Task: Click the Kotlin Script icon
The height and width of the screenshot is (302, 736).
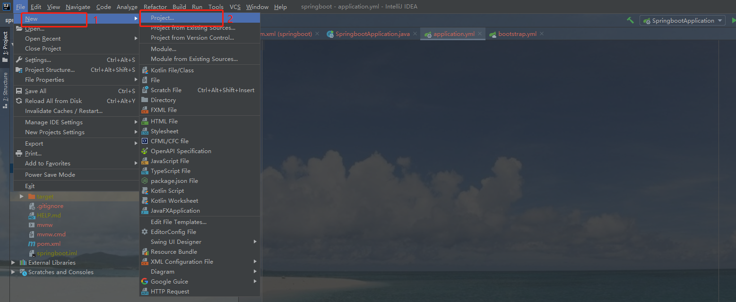Action: point(145,191)
